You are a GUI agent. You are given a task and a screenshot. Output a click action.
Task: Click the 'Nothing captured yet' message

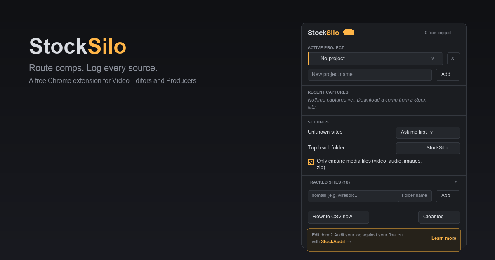coord(367,103)
